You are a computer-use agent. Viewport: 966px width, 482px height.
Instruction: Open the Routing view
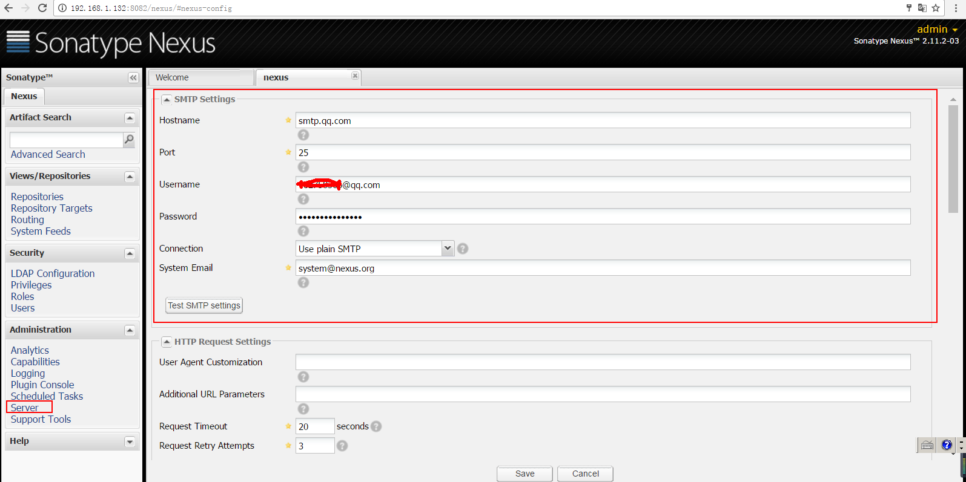tap(27, 220)
